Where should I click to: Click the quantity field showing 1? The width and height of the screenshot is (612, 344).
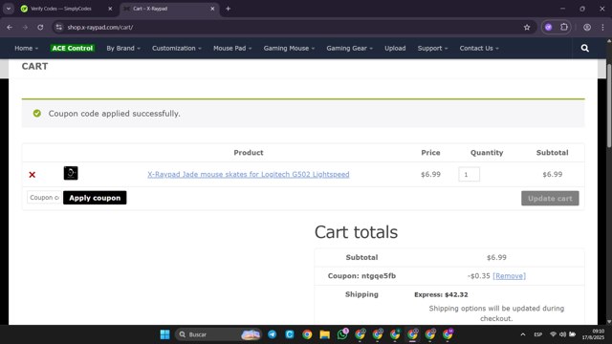tap(469, 174)
